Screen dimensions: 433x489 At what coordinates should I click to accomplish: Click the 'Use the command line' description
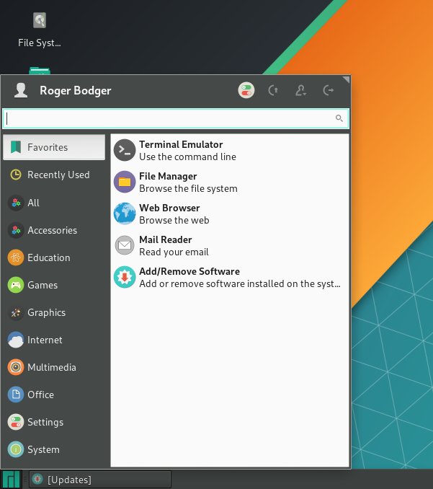pos(187,157)
